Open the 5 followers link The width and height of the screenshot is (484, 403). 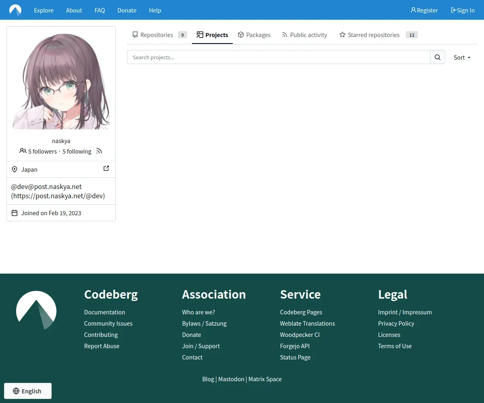(42, 152)
